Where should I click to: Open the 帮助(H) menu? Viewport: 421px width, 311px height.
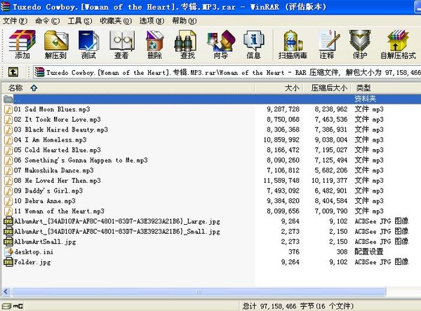184,21
